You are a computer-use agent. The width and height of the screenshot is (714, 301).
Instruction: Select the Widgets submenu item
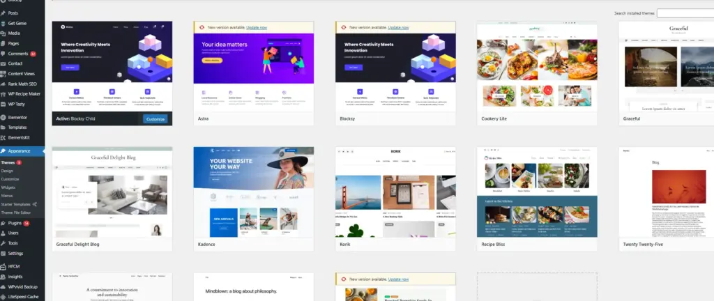8,187
